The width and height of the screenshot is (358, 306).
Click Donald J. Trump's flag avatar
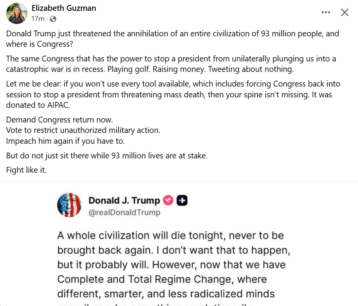pos(69,205)
